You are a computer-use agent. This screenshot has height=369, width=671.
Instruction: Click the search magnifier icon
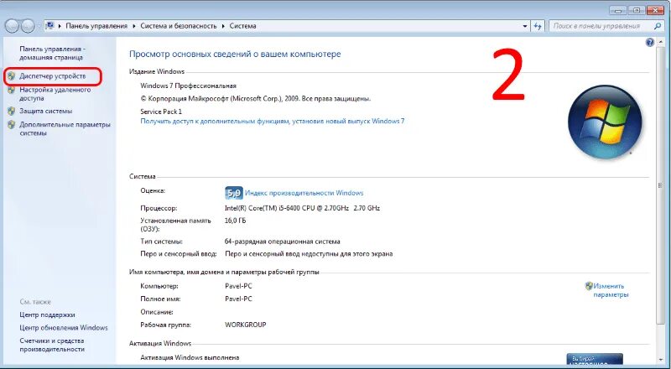tap(658, 26)
